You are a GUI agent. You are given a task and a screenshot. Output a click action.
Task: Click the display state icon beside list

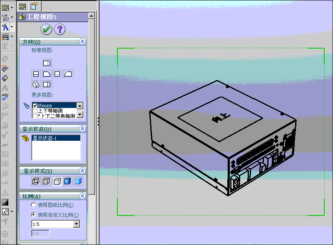click(25, 138)
